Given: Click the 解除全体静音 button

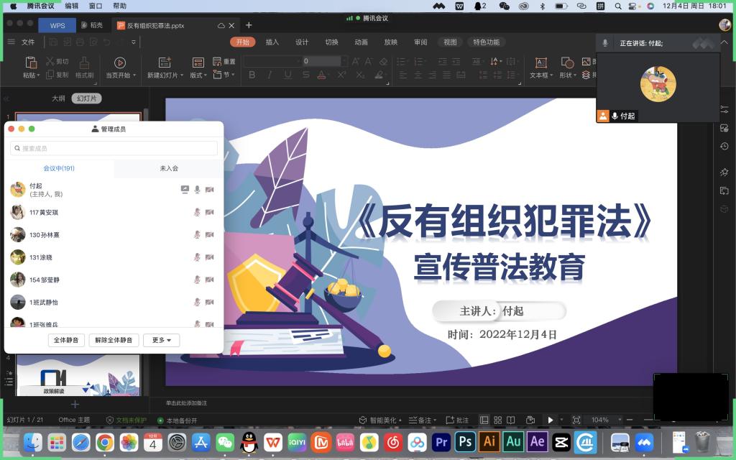Looking at the screenshot, I should [x=114, y=341].
